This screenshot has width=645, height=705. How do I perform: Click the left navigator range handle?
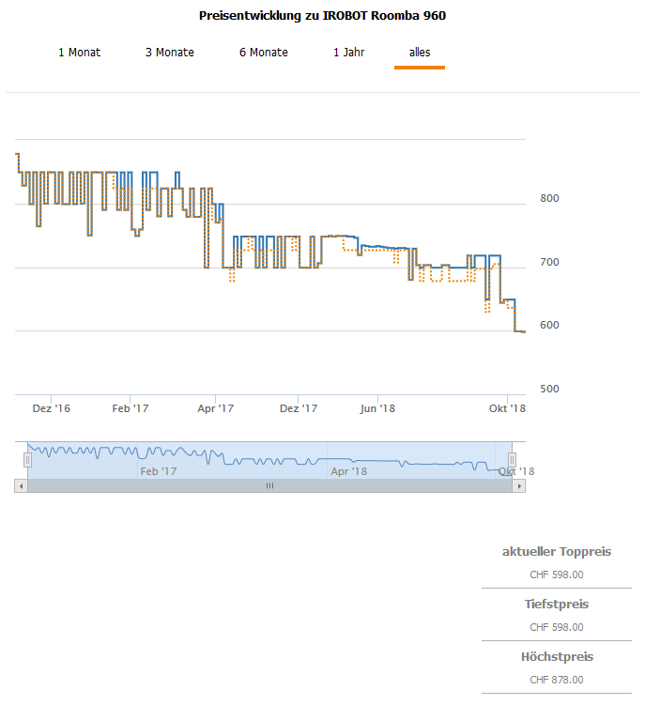click(27, 459)
